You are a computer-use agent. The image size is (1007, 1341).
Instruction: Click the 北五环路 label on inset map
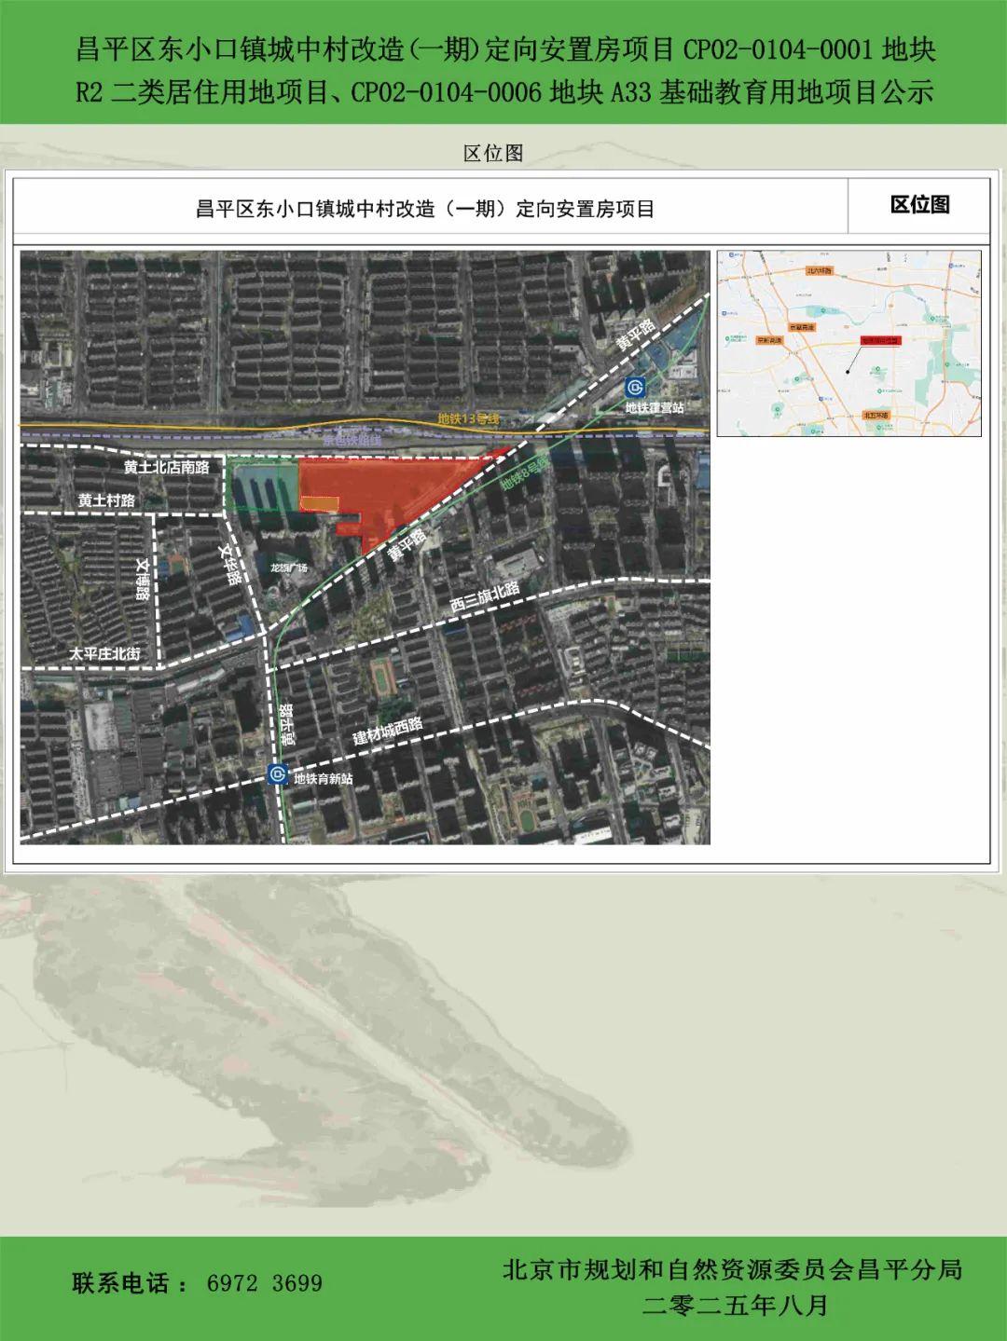[876, 416]
